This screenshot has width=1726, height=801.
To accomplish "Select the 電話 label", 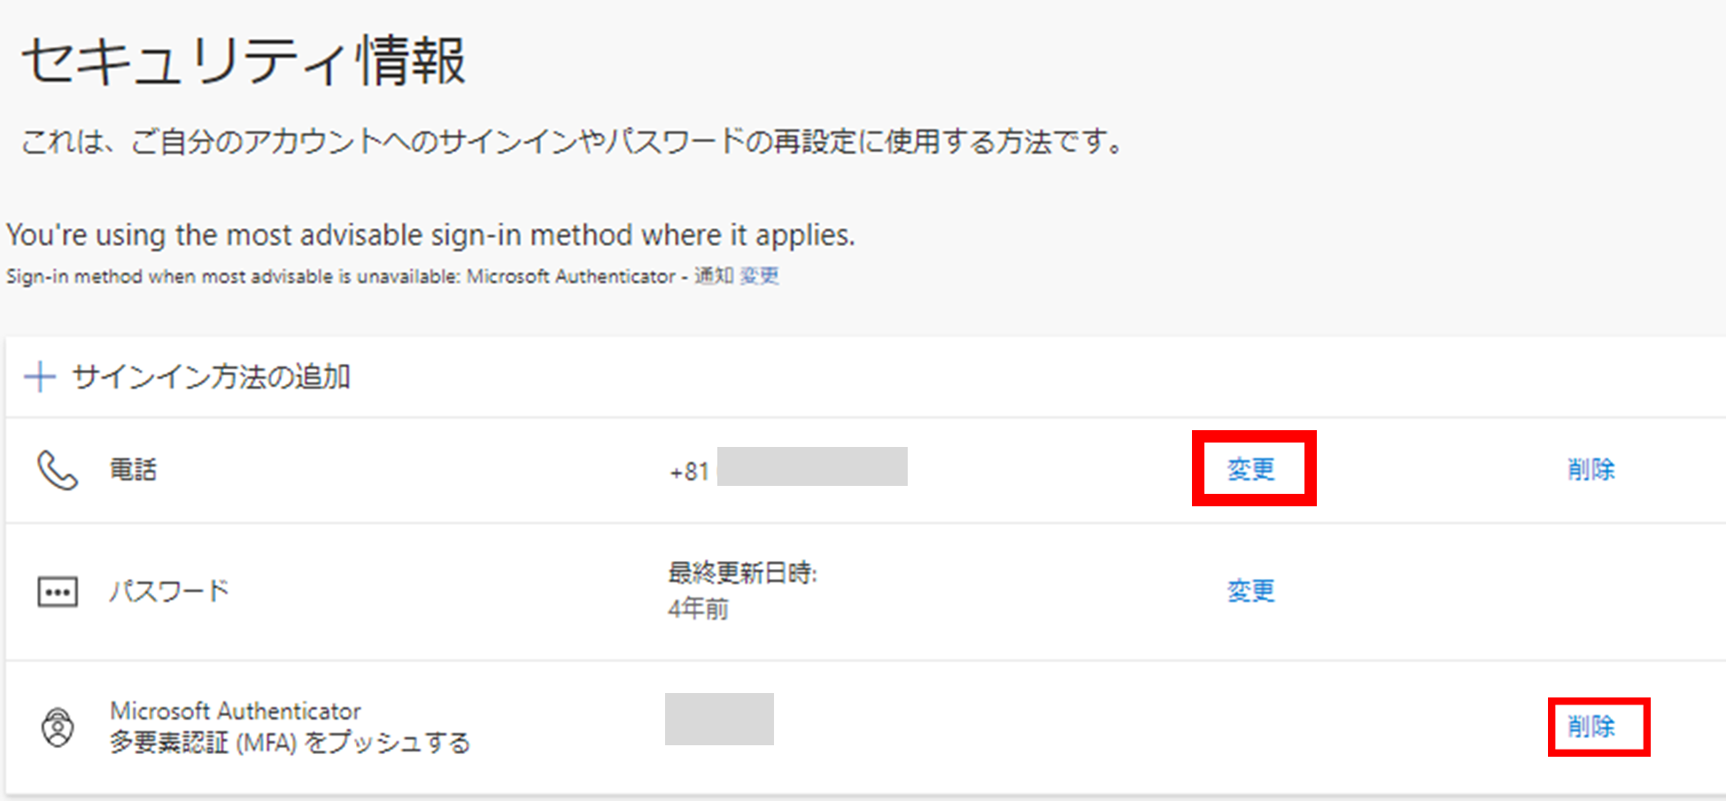I will coord(133,470).
